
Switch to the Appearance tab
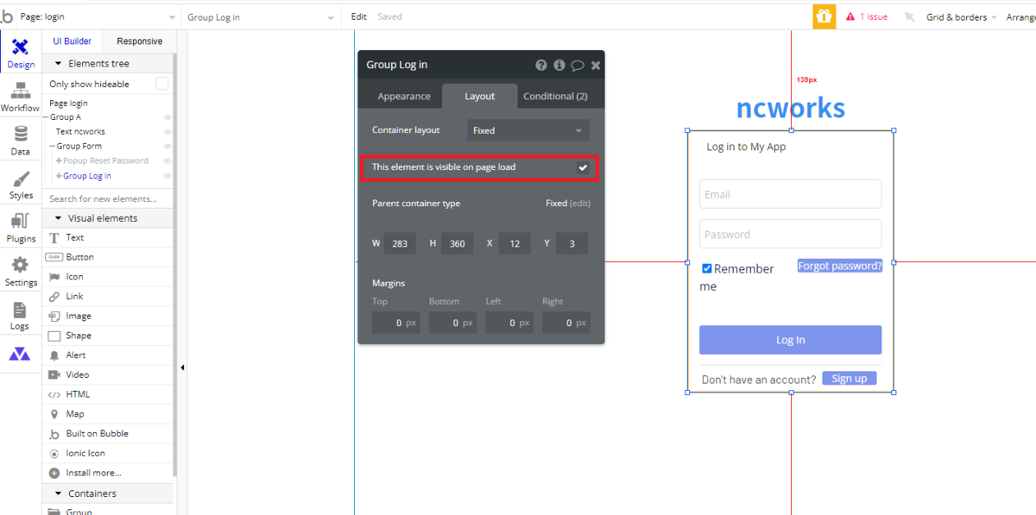pos(403,97)
